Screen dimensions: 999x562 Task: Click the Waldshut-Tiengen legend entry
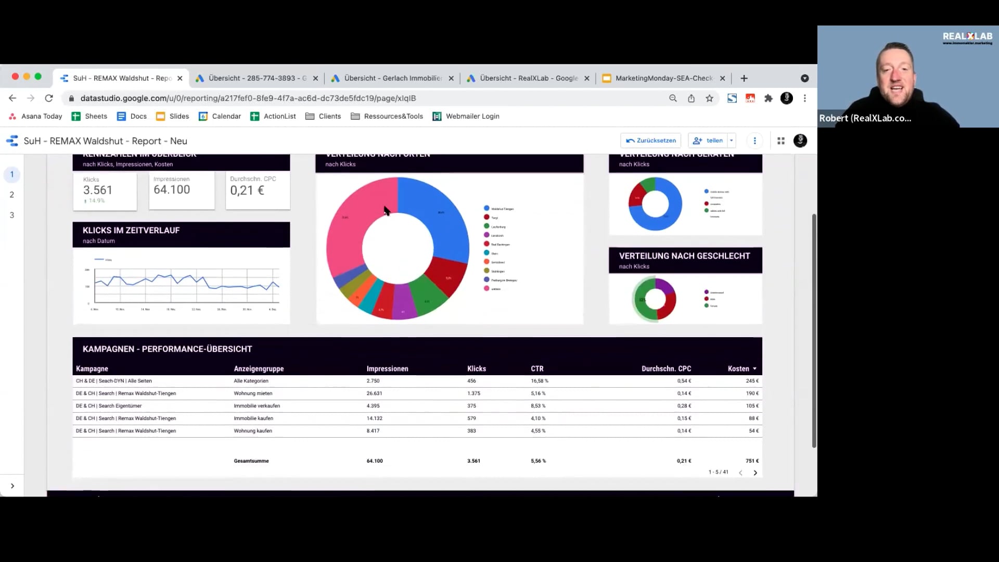[x=499, y=209]
